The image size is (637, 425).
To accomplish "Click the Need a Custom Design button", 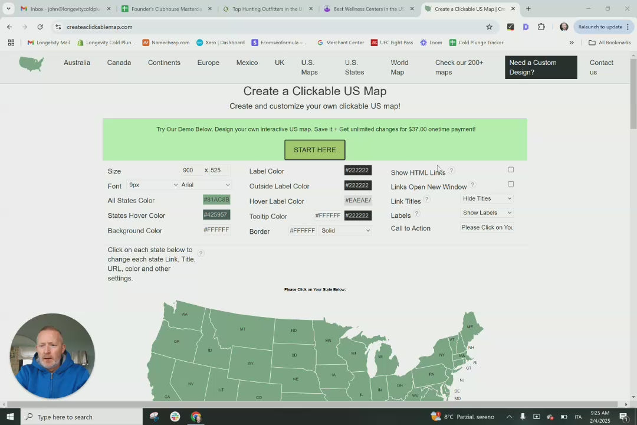I will pos(541,67).
